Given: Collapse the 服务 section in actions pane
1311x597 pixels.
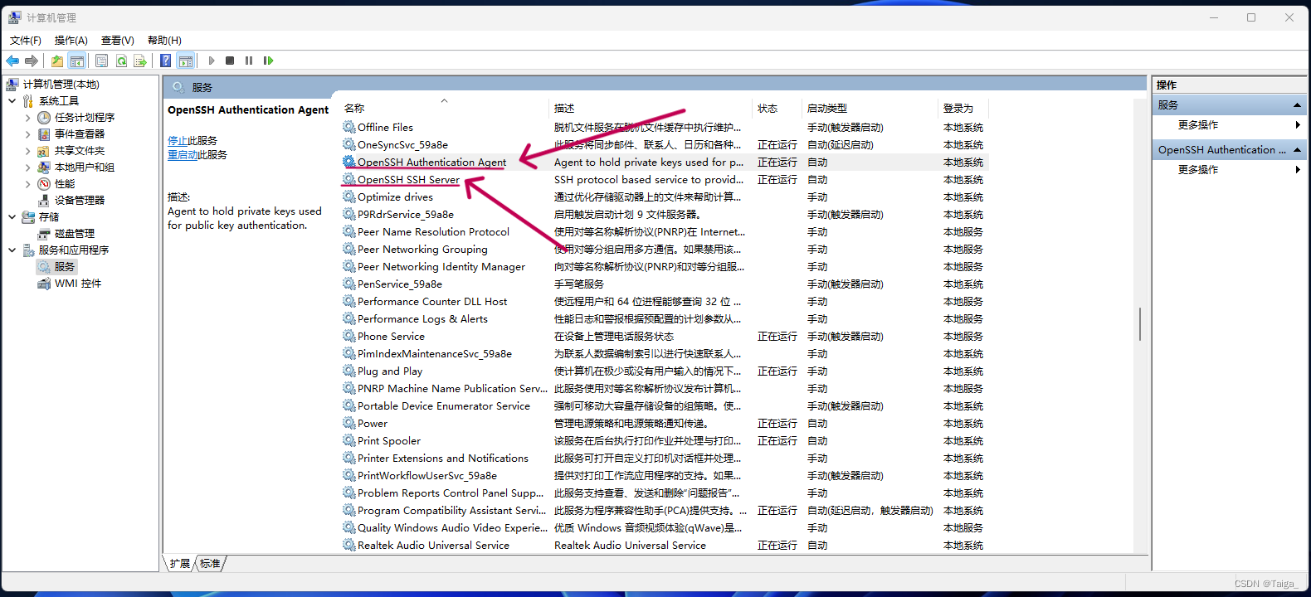Looking at the screenshot, I should point(1297,105).
